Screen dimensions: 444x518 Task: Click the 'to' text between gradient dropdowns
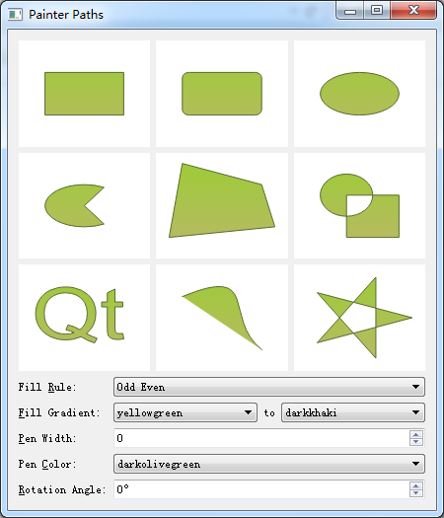(x=269, y=412)
